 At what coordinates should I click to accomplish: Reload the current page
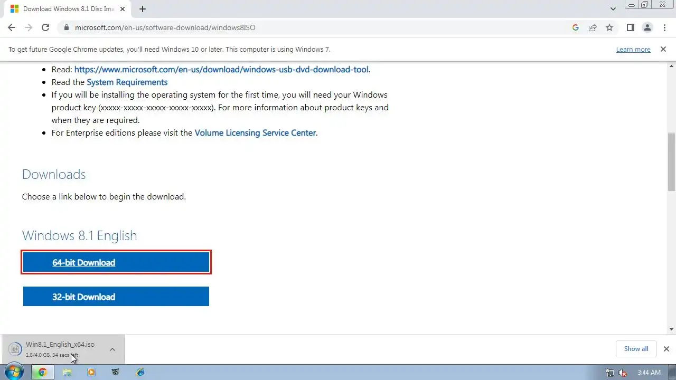(45, 27)
